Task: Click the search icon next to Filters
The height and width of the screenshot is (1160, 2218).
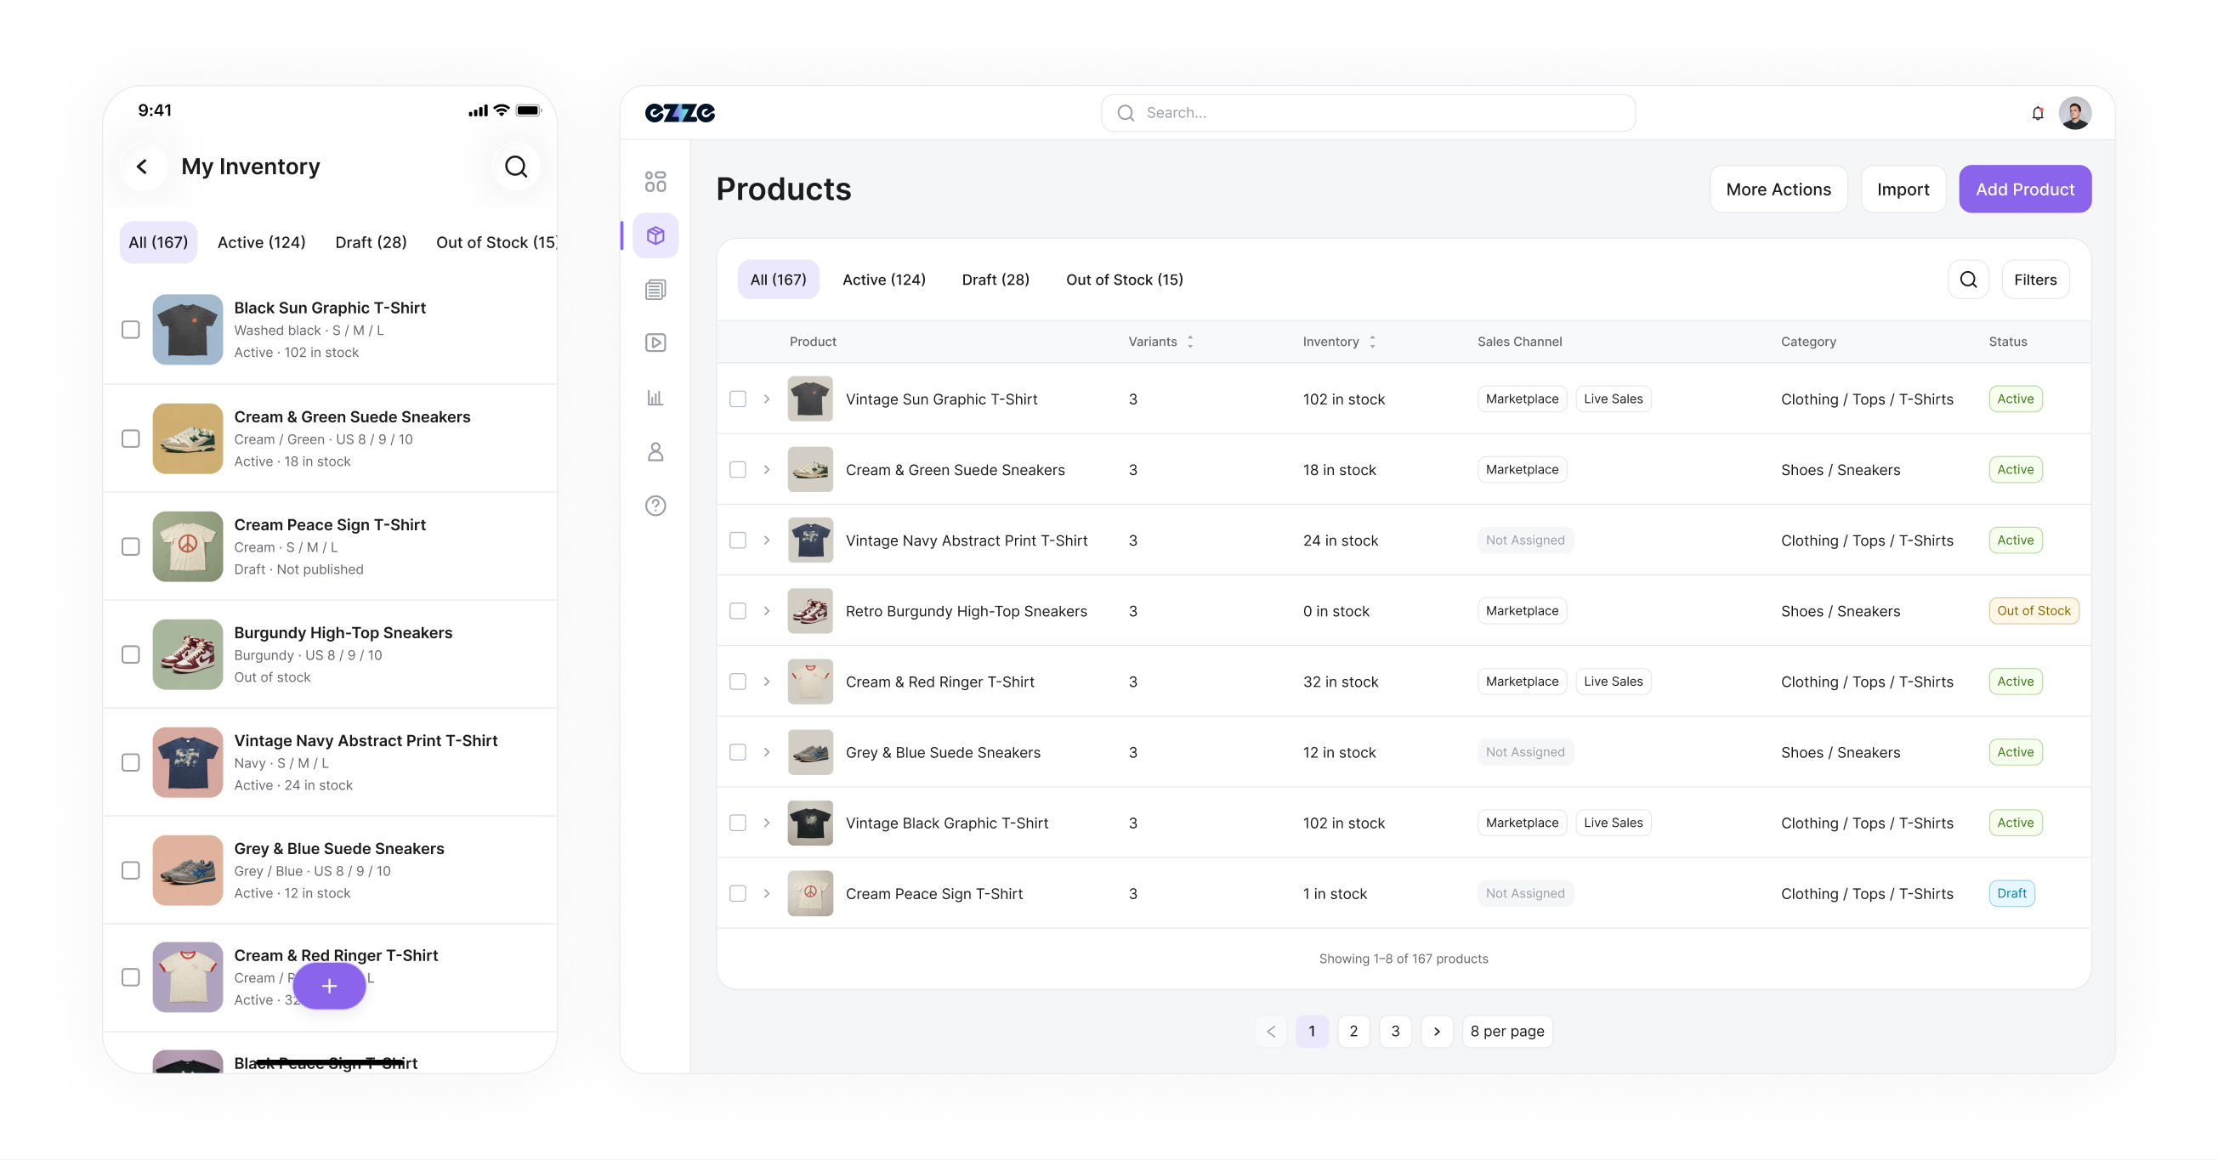Action: point(1968,280)
